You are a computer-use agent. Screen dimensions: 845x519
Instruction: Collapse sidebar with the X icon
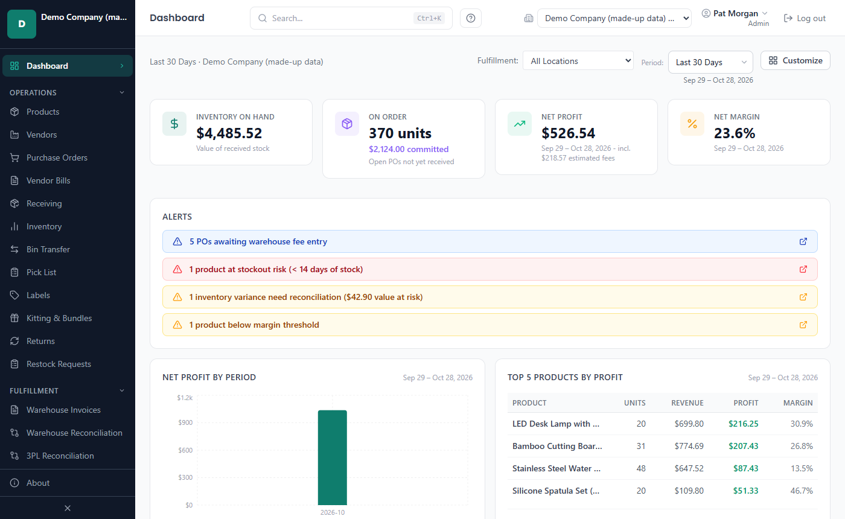coord(68,508)
